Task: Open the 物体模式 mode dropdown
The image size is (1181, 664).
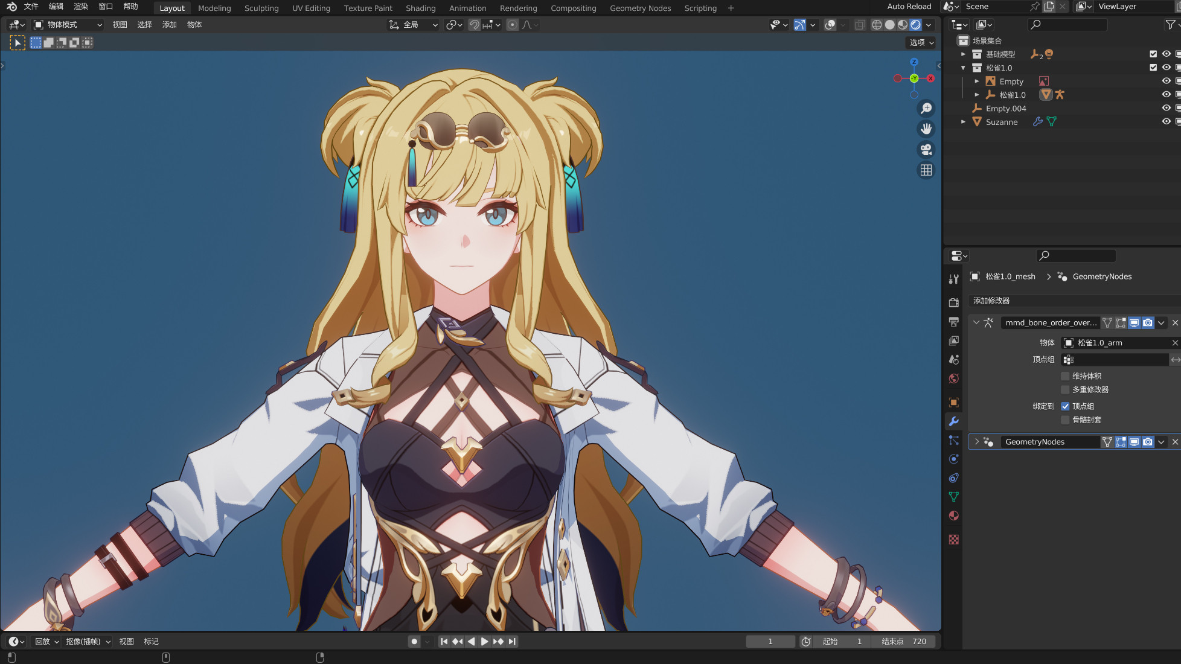Action: [68, 25]
